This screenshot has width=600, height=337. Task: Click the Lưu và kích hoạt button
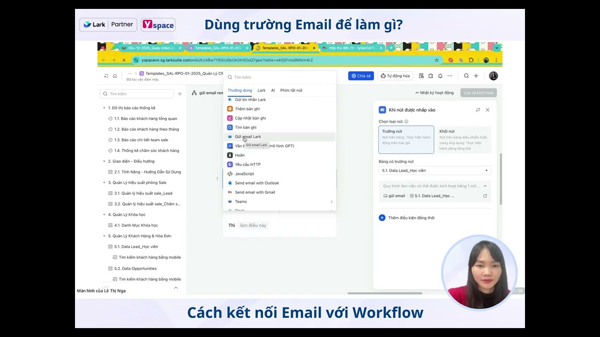coord(479,93)
